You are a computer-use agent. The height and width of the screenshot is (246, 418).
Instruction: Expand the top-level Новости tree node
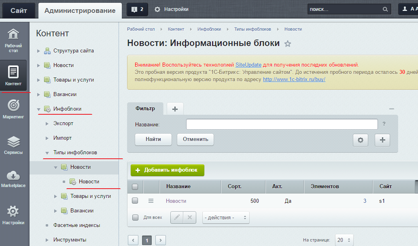(38, 65)
